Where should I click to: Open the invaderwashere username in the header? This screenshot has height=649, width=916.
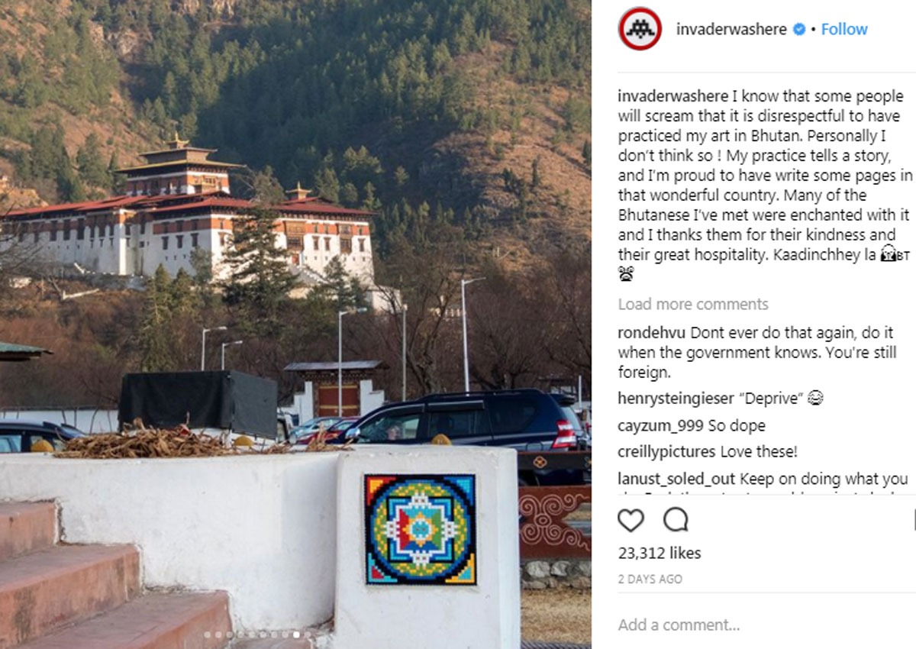click(x=731, y=29)
